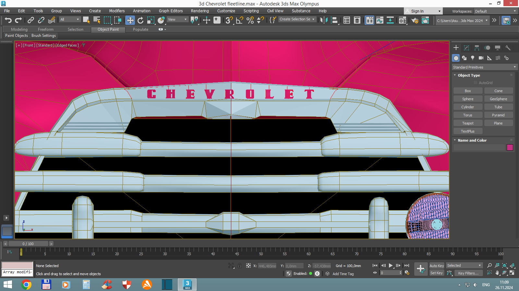Switch to the Populate ribbon tab

pyautogui.click(x=140, y=29)
